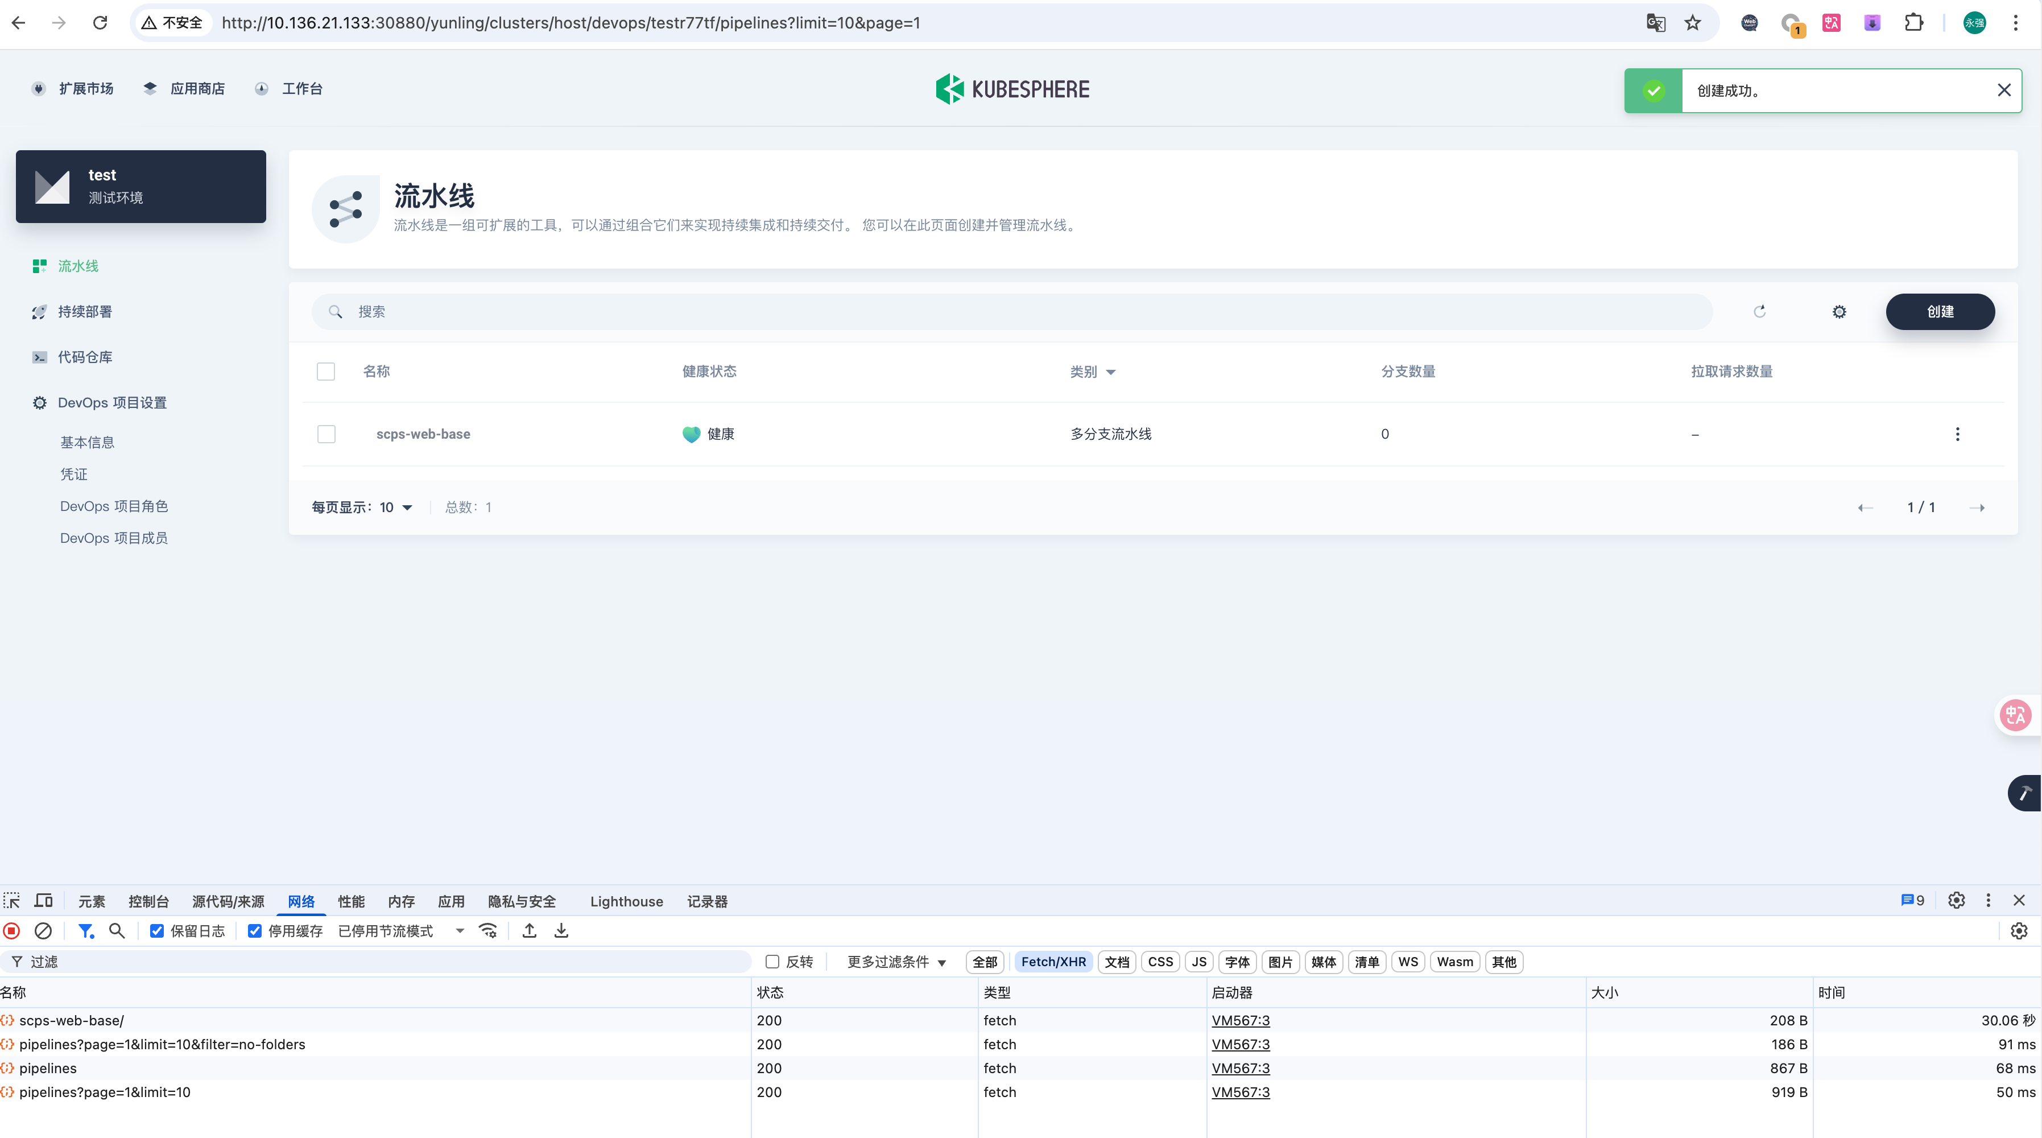Viewport: 2042px width, 1138px height.
Task: Click the floating translate bubble icon
Action: click(2015, 715)
